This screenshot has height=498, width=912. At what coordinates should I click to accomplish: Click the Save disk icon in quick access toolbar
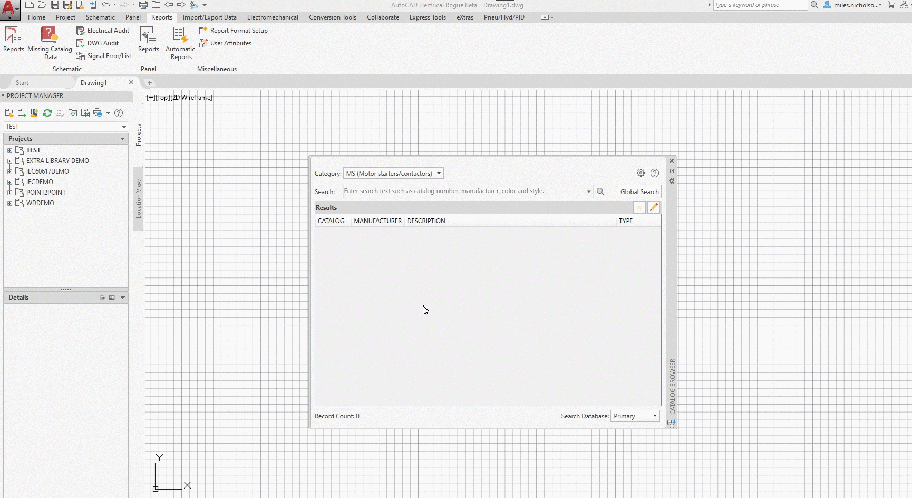point(54,5)
